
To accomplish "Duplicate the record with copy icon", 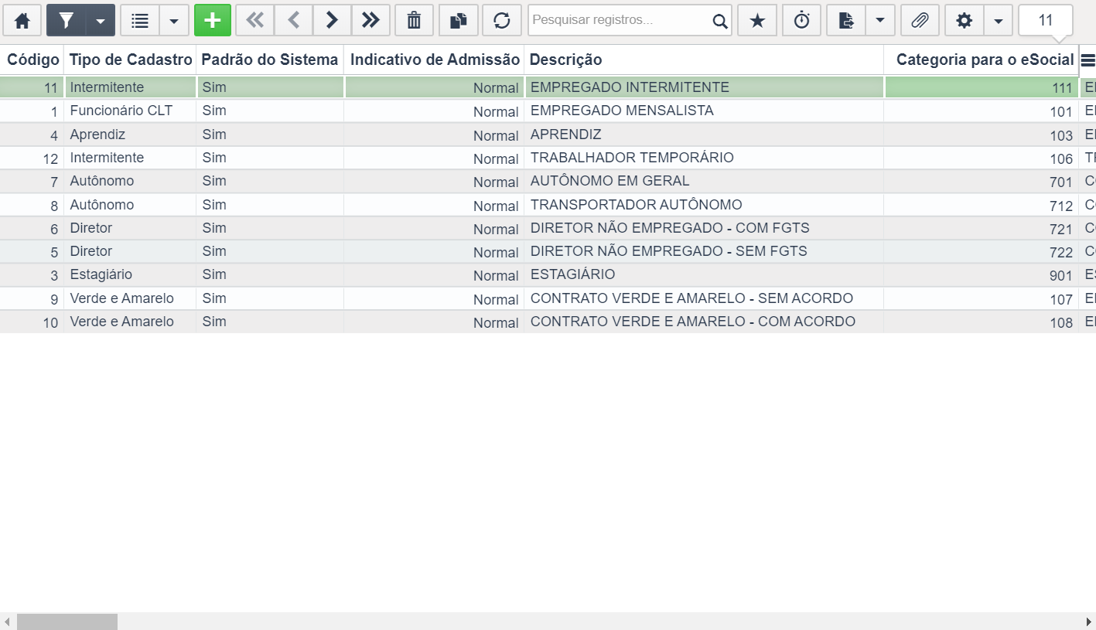I will pos(459,20).
